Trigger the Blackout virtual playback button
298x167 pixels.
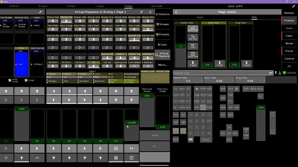[x=148, y=66]
